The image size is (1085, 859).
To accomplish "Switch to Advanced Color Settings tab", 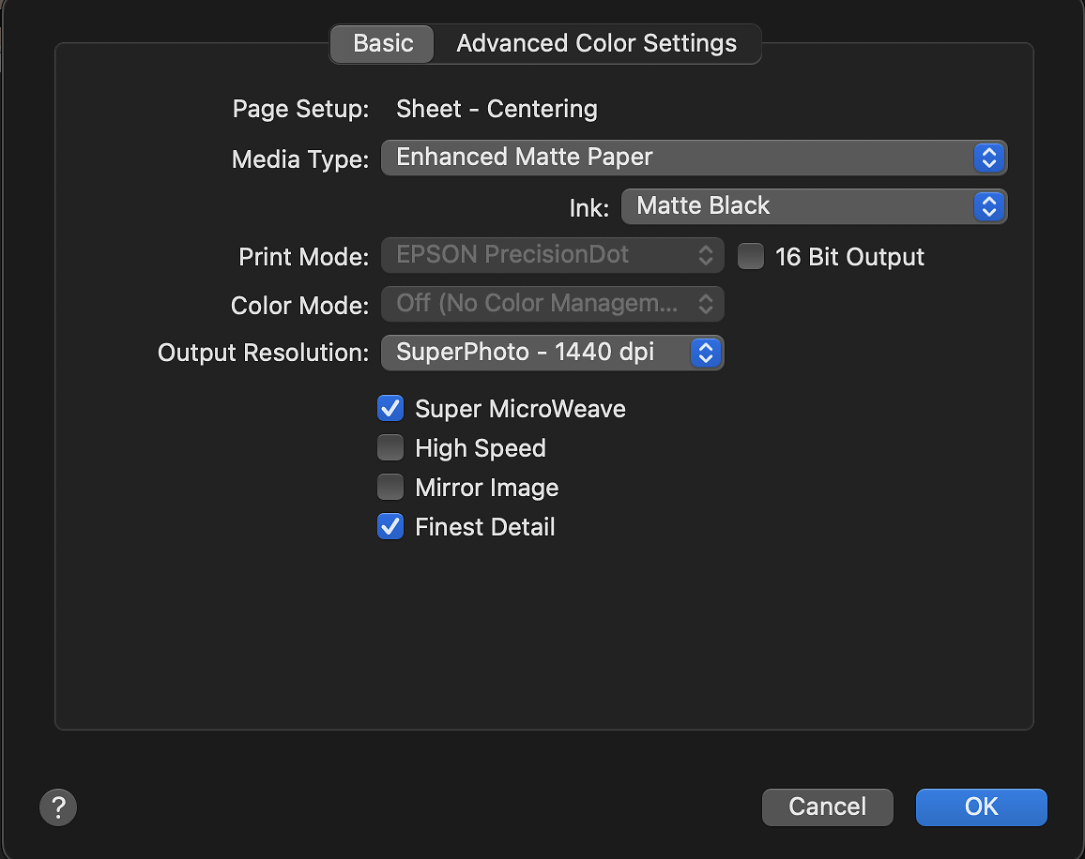I will coord(597,43).
